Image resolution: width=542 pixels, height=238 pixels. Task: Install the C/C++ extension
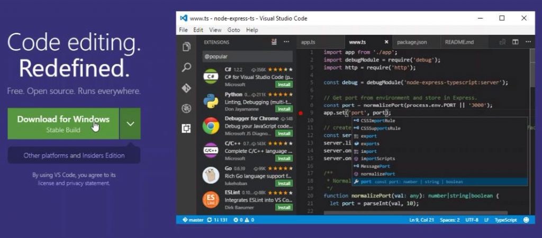point(284,159)
